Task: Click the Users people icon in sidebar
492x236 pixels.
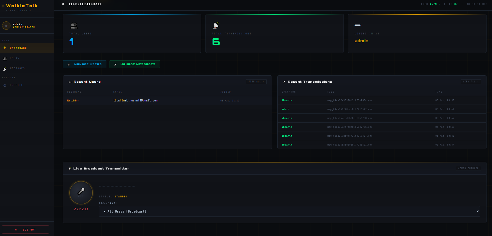Action: (5, 59)
